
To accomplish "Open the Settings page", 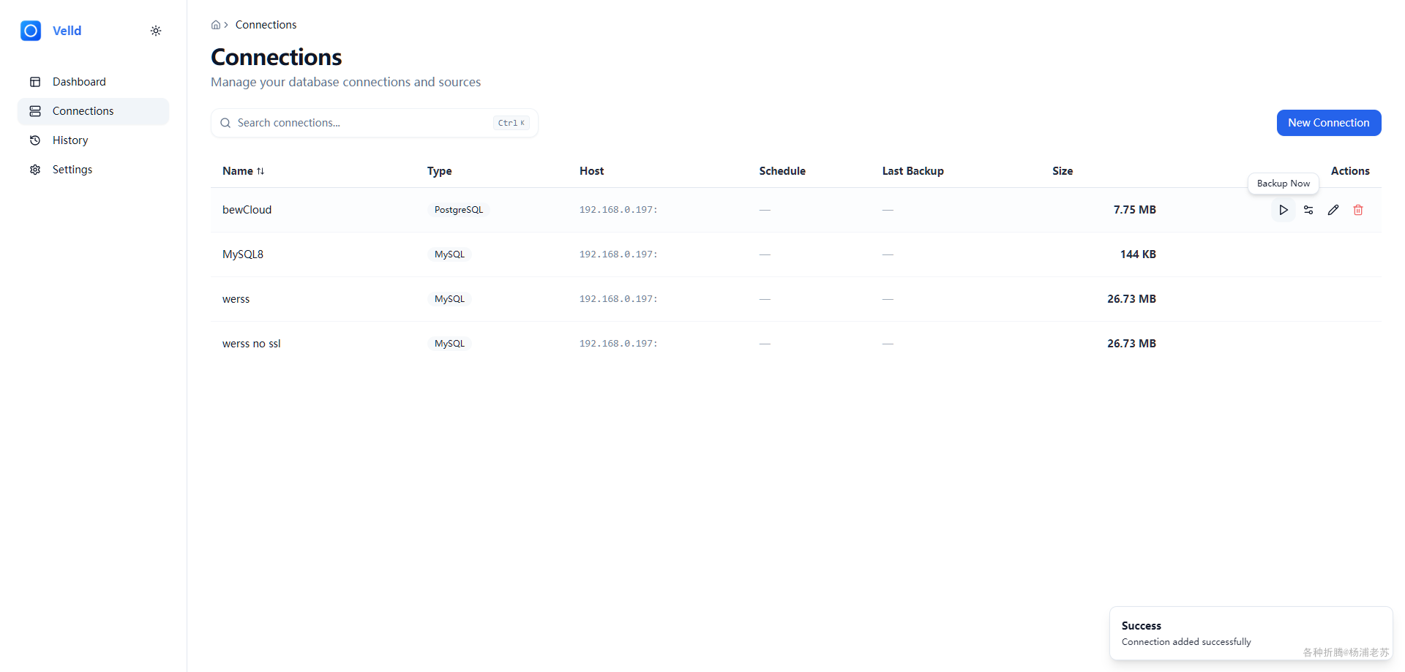I will pyautogui.click(x=93, y=170).
